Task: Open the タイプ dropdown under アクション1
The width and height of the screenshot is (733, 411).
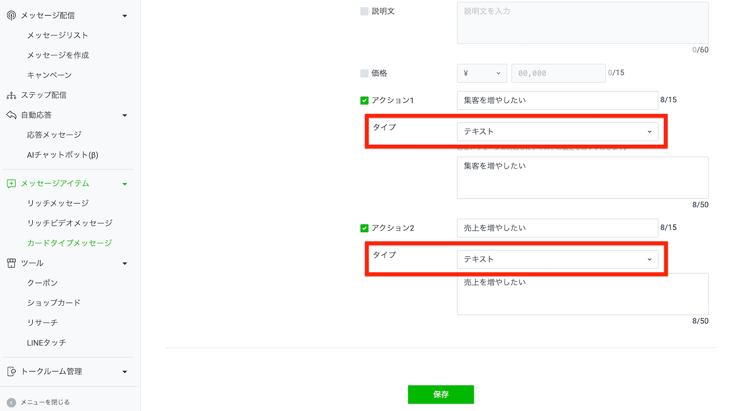Action: pos(557,132)
